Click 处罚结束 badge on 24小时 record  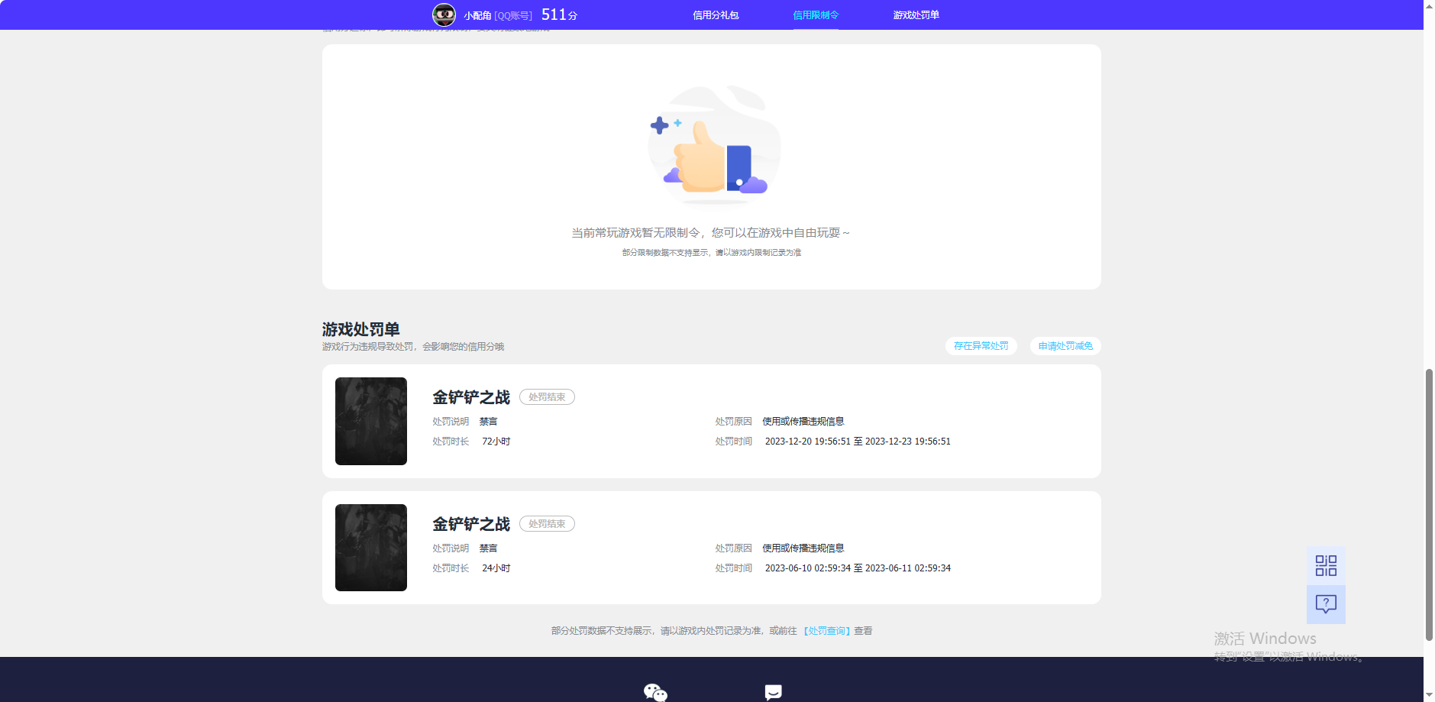tap(547, 524)
